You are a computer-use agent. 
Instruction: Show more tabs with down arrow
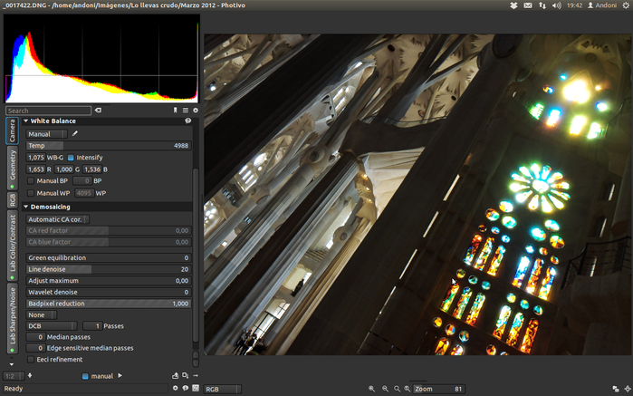(11, 364)
